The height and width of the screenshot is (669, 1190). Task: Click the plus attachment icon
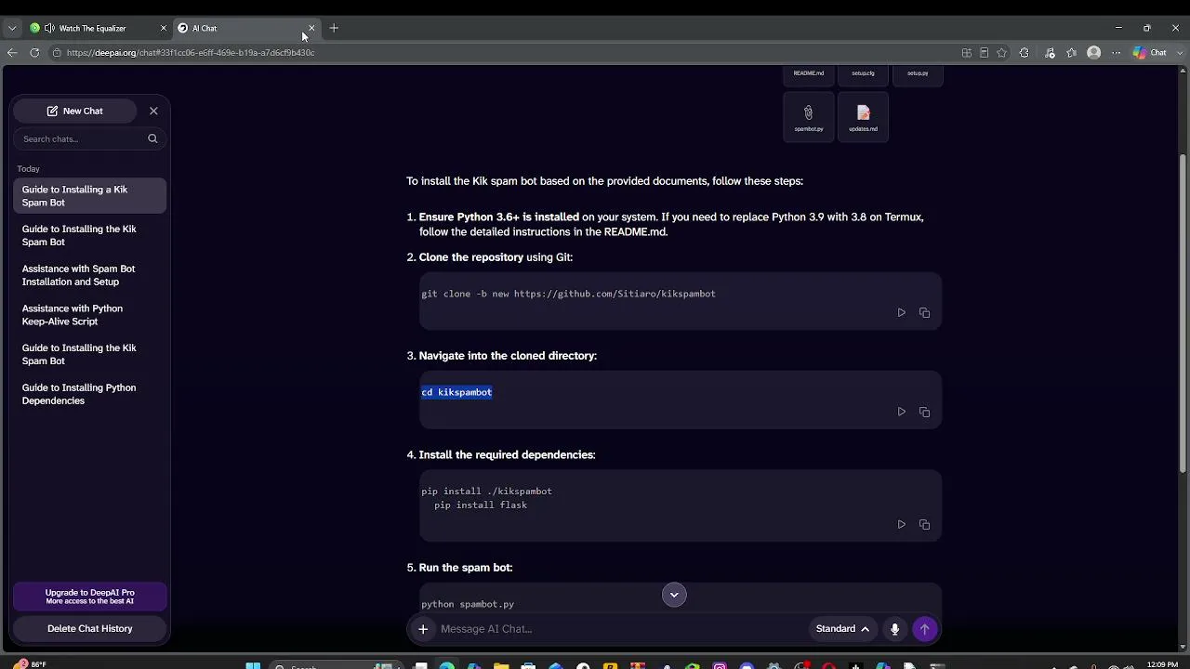pyautogui.click(x=422, y=629)
